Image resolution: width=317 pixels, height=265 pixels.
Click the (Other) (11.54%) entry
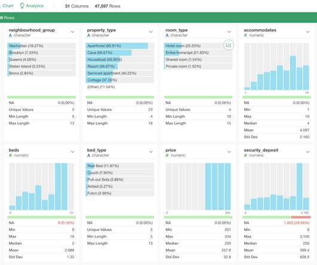click(101, 87)
